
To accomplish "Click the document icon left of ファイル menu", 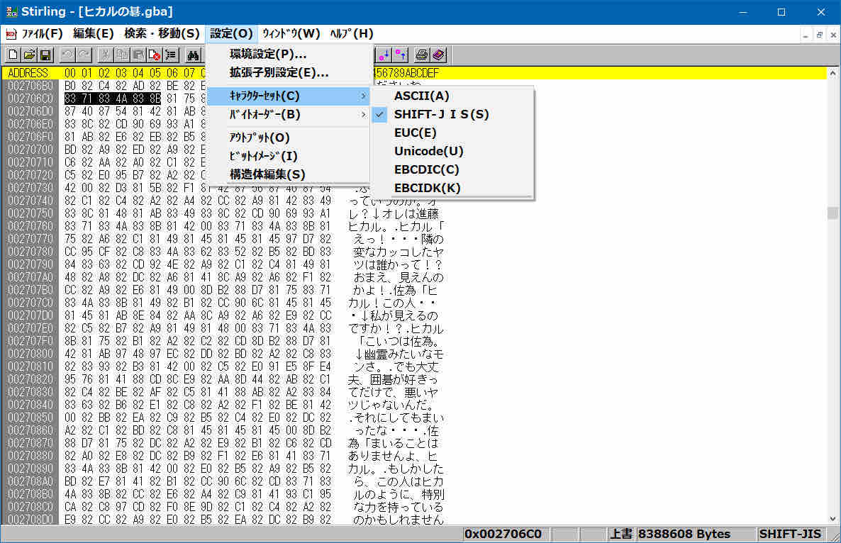I will 11,34.
